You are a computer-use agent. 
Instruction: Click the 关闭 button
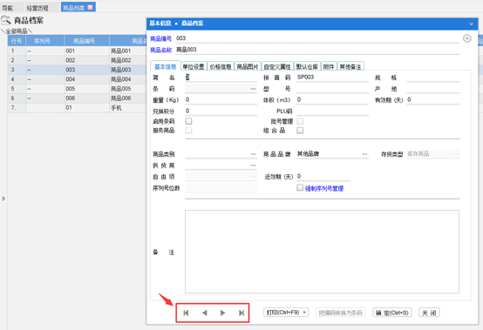429,313
